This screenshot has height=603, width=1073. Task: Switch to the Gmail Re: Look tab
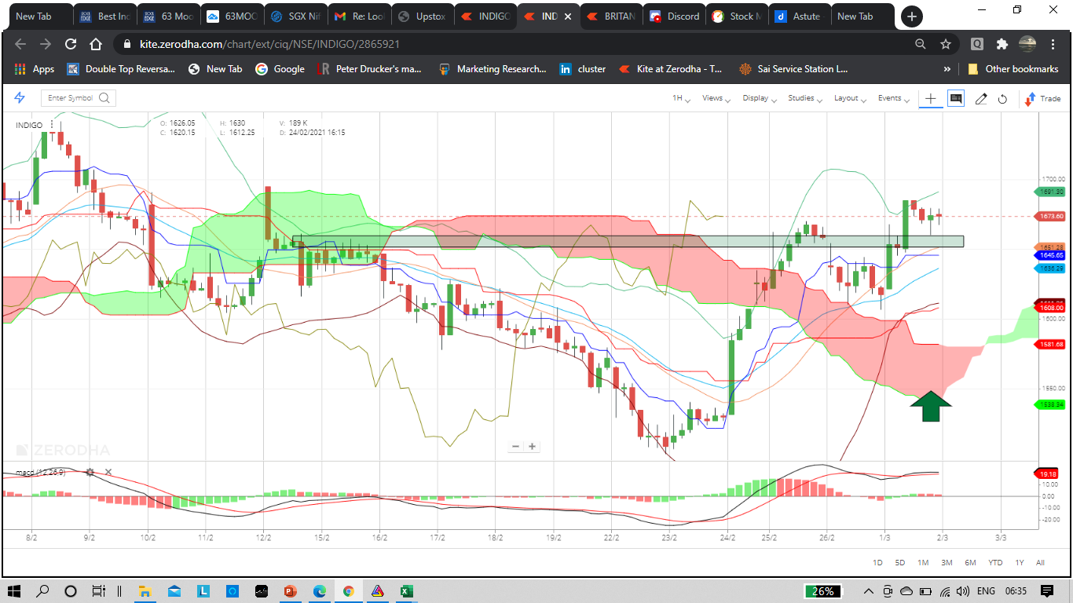(x=357, y=16)
